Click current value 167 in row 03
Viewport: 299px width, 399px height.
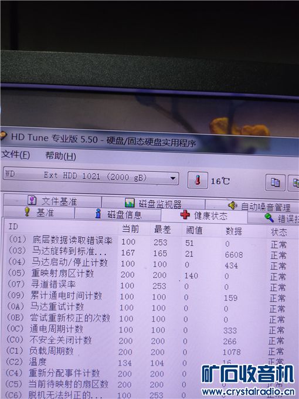coord(128,252)
